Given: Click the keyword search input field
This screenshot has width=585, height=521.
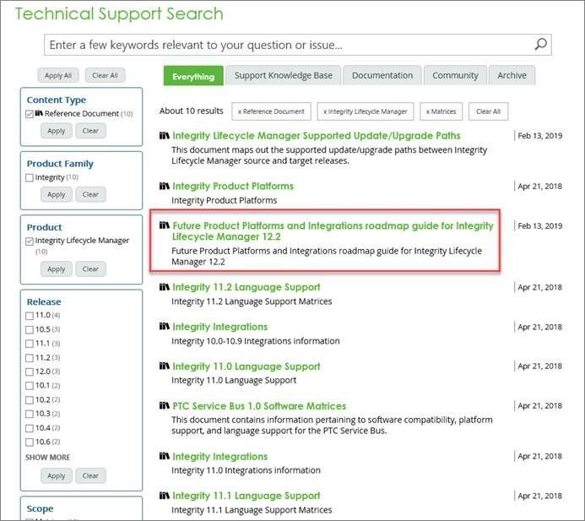Looking at the screenshot, I should (x=287, y=45).
